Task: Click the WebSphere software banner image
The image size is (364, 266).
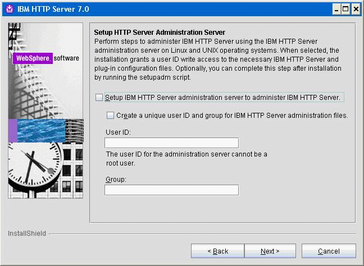Action: [46, 111]
